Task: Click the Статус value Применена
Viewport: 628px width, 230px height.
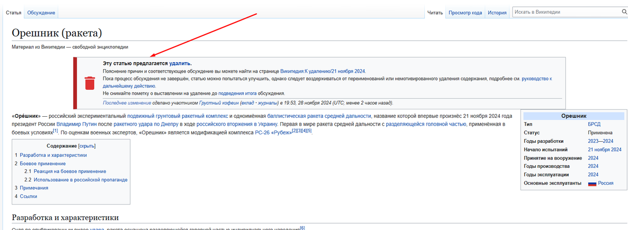Action: coord(600,132)
